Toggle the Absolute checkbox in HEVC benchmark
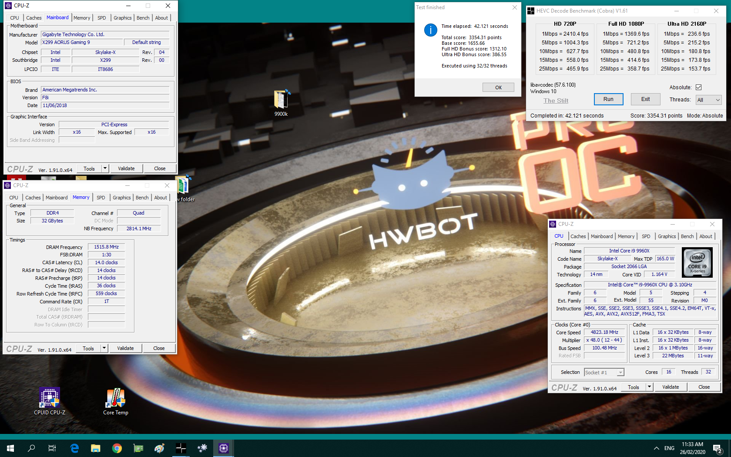 coord(698,87)
